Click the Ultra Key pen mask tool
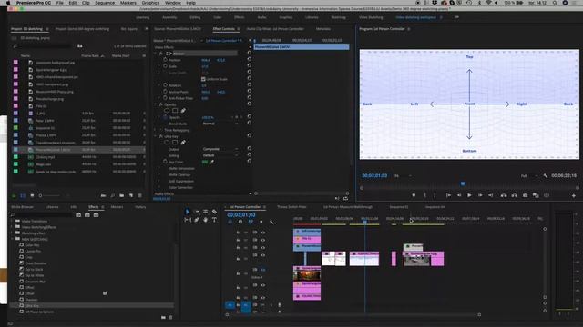The height and width of the screenshot is (327, 583). click(183, 143)
